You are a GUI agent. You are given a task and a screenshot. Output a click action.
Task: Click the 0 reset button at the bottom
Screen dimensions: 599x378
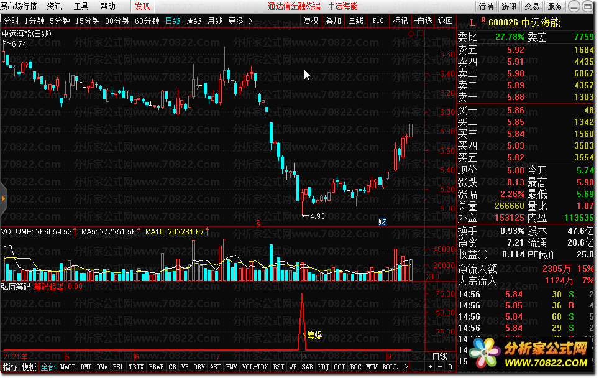(x=450, y=367)
